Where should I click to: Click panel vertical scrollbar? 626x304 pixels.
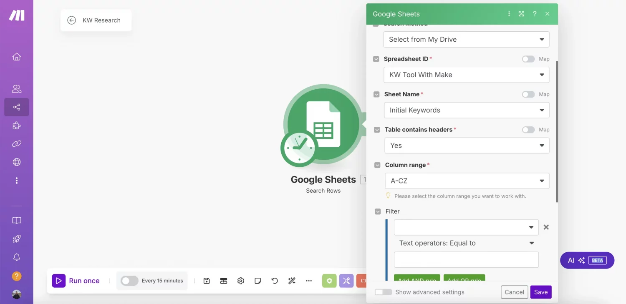coord(557,131)
